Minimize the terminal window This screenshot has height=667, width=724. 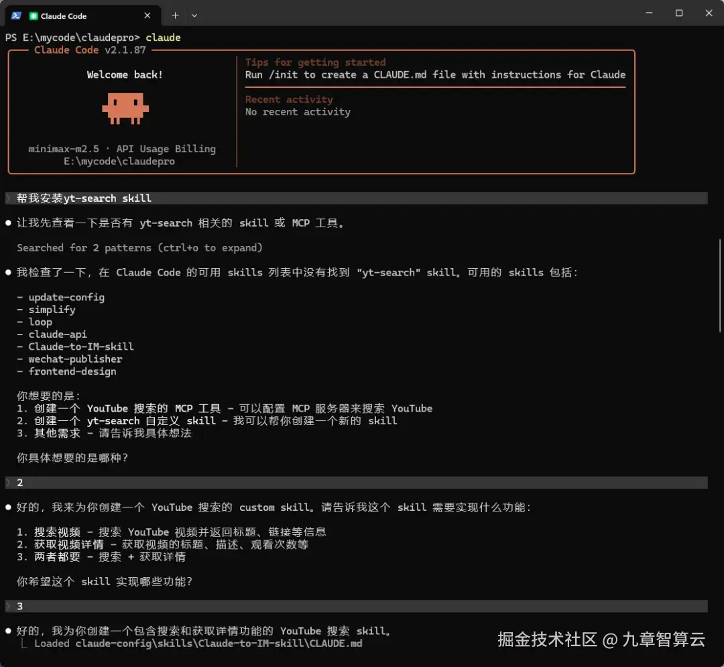(649, 13)
